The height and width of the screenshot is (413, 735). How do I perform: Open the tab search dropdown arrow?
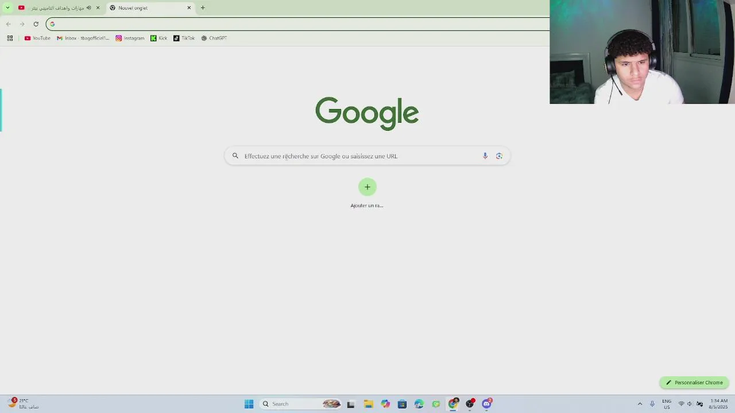coord(7,8)
